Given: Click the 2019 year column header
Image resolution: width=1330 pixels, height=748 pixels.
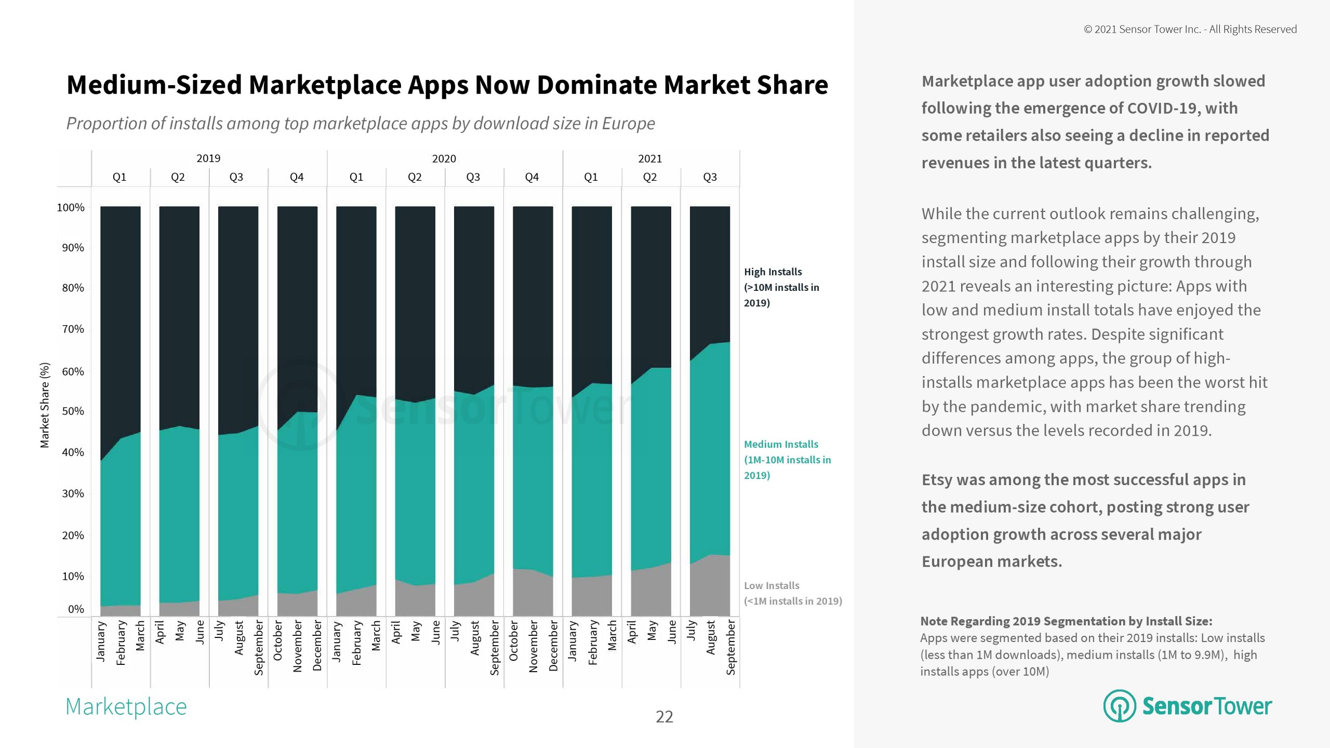Looking at the screenshot, I should pyautogui.click(x=208, y=158).
